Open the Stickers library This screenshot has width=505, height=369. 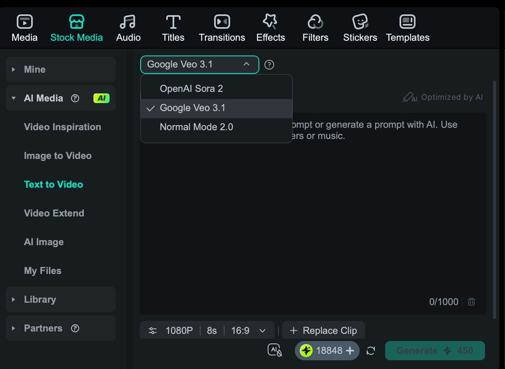click(360, 27)
